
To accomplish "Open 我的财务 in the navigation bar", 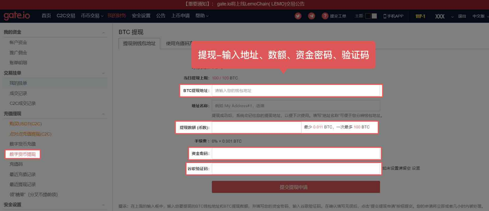I will point(117,16).
